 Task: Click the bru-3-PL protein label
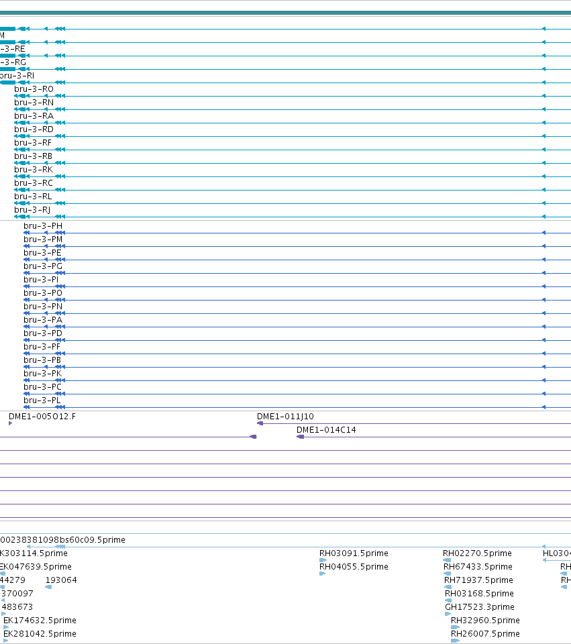click(42, 400)
